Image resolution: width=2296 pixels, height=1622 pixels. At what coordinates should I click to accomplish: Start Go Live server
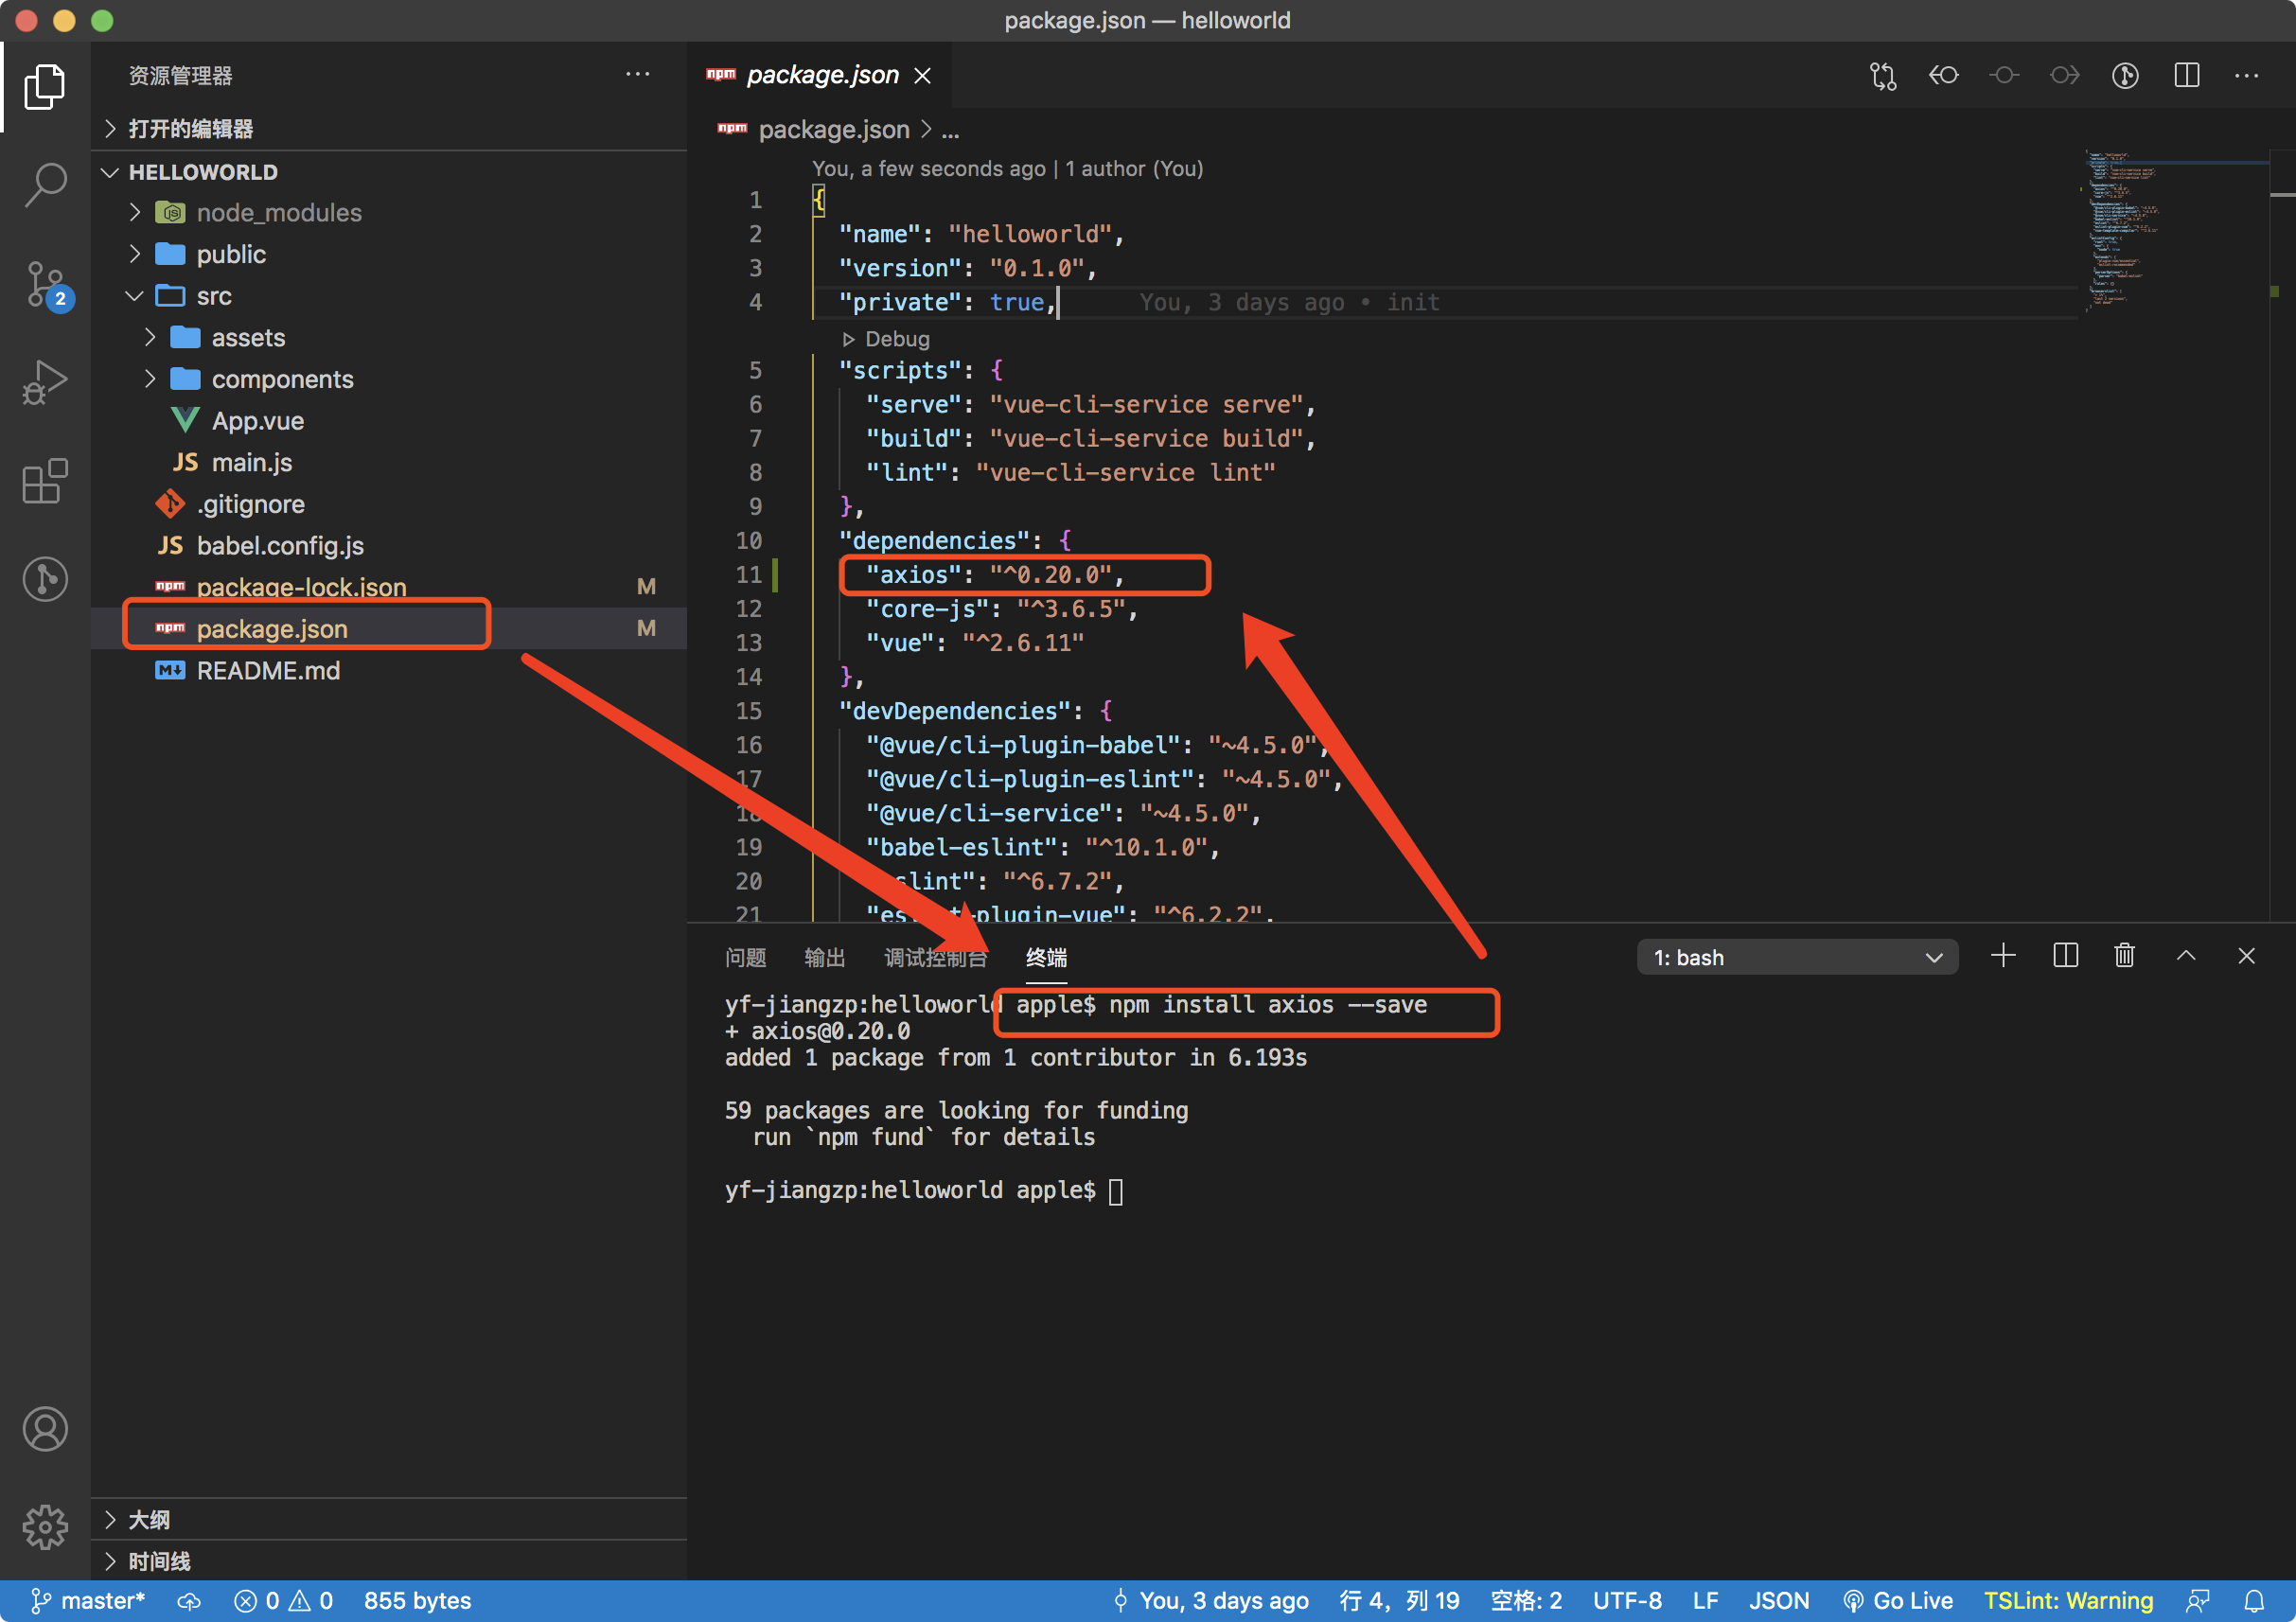point(1897,1601)
